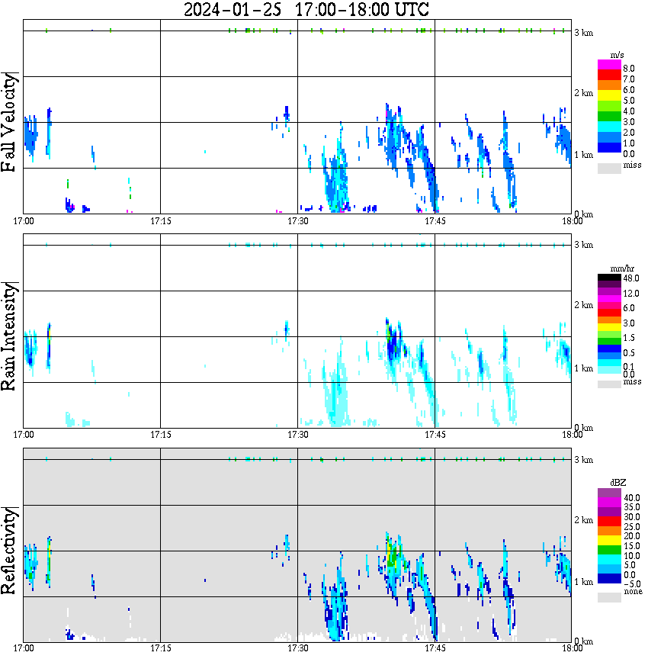Select the cyan 2.0 m/s legend swatch
Image resolution: width=648 pixels, height=662 pixels.
click(x=609, y=127)
